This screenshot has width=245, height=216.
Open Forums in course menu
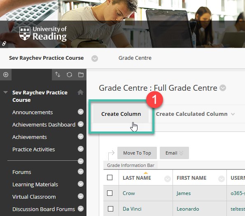pyautogui.click(x=22, y=172)
